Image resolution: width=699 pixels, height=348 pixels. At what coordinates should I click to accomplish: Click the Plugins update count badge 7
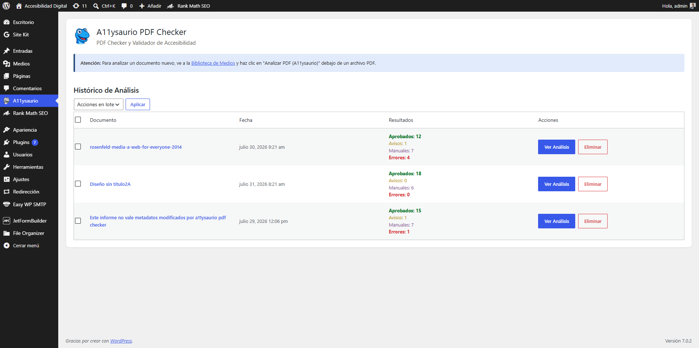(x=35, y=143)
